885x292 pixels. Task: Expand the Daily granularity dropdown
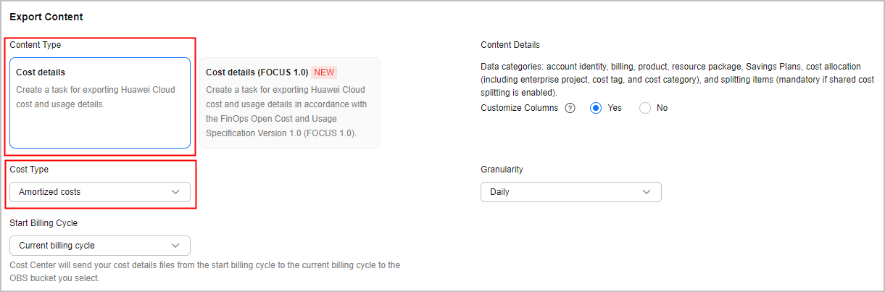(571, 192)
